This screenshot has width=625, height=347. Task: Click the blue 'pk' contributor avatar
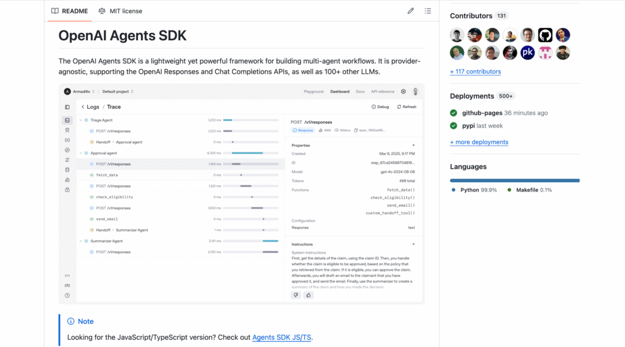click(527, 52)
